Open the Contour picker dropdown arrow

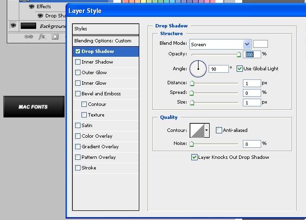[x=207, y=130]
